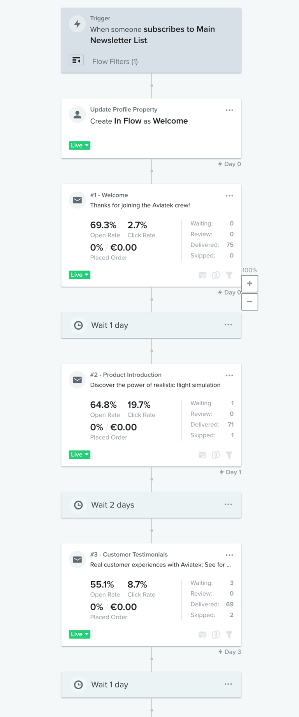
Task: Select the #2 - Product Introduction email title
Action: pos(126,375)
